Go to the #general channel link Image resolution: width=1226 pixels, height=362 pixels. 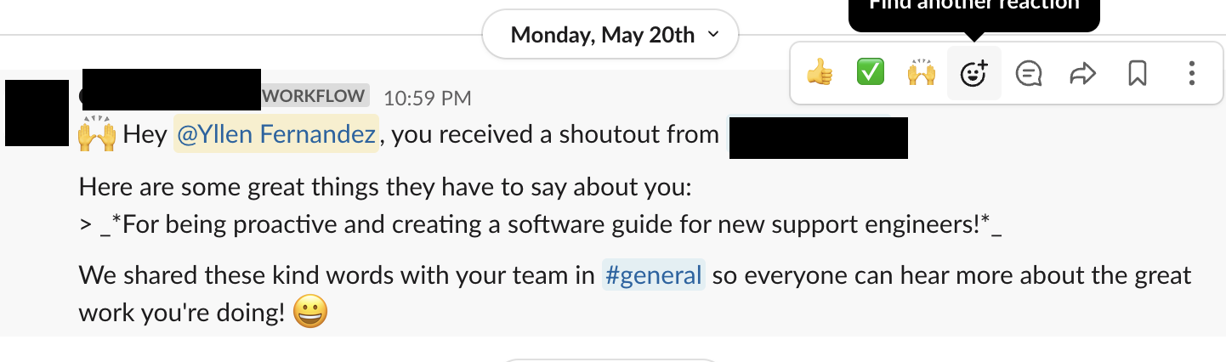pos(653,275)
